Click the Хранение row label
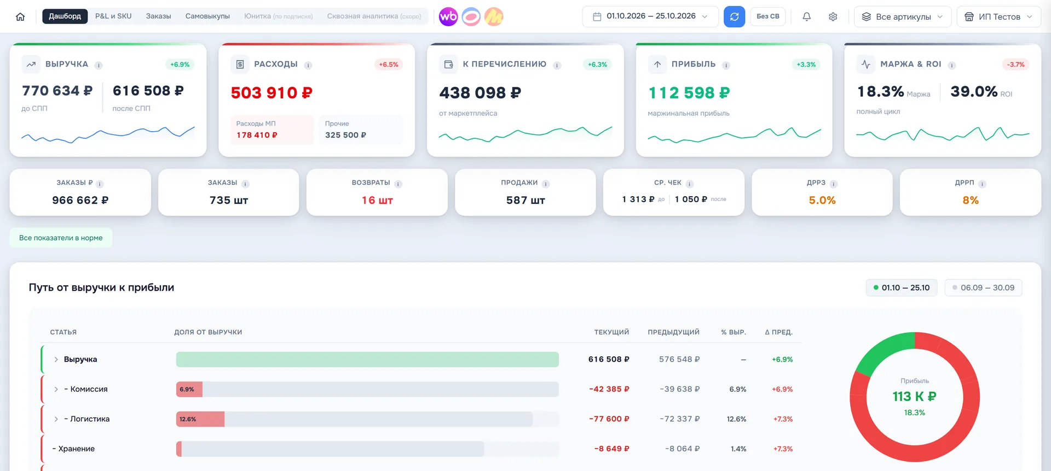 click(x=73, y=449)
